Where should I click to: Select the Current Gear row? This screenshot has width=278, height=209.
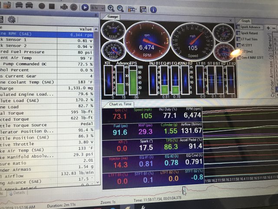pos(46,76)
